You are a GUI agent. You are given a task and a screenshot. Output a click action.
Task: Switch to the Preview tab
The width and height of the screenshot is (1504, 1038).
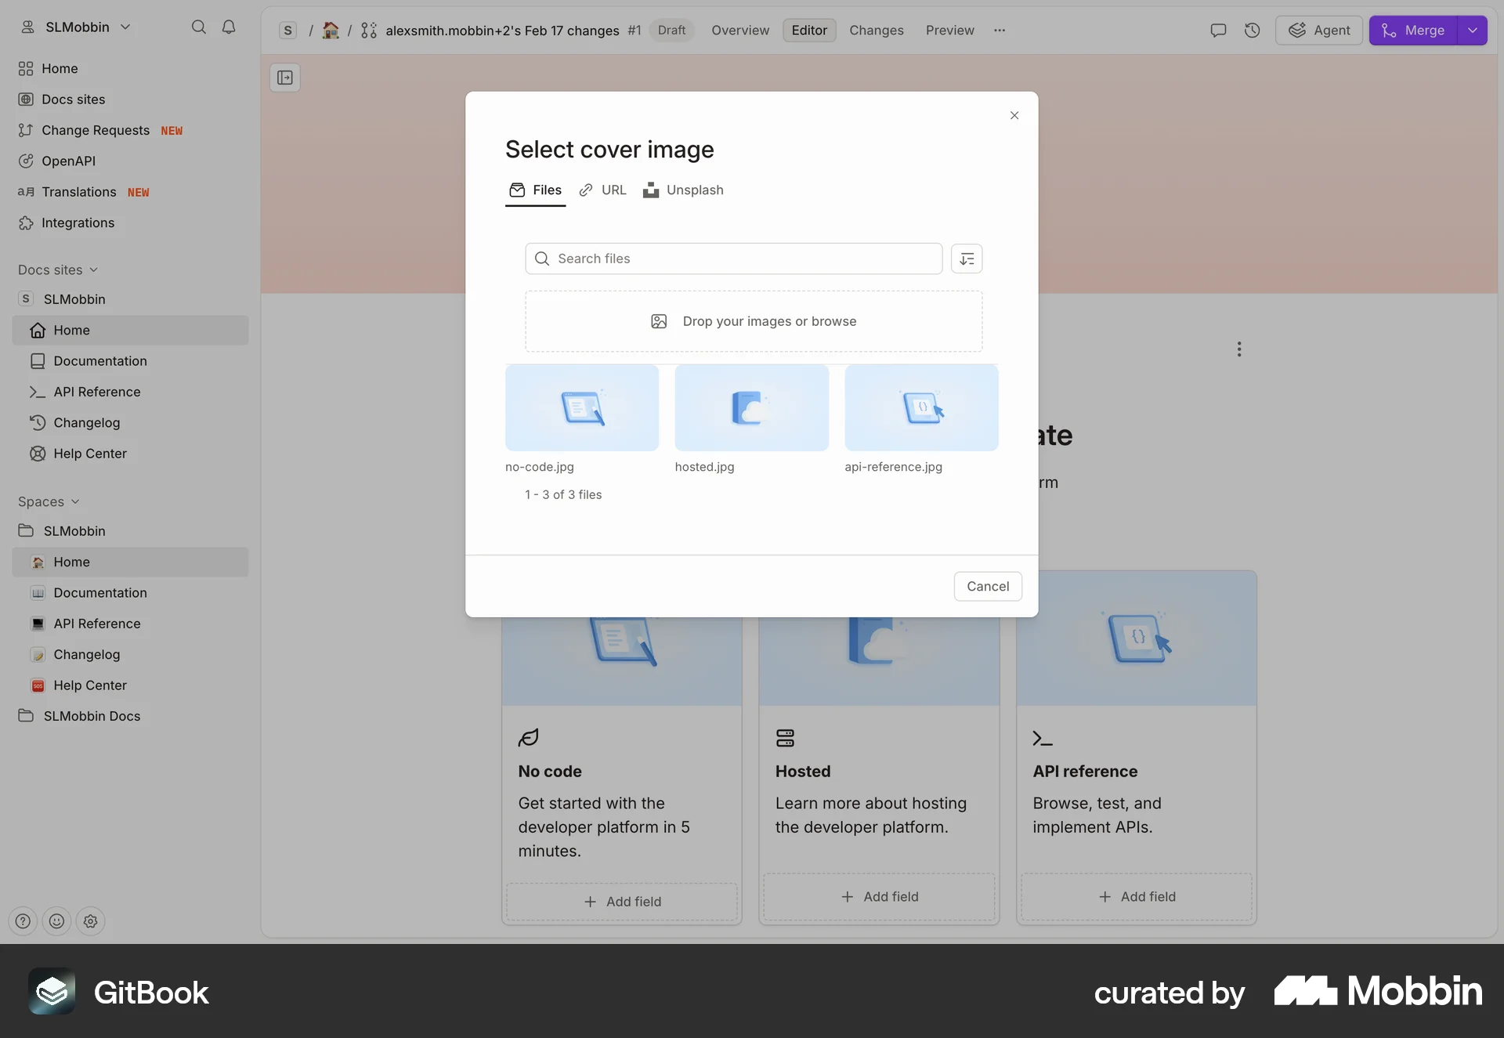tap(949, 30)
